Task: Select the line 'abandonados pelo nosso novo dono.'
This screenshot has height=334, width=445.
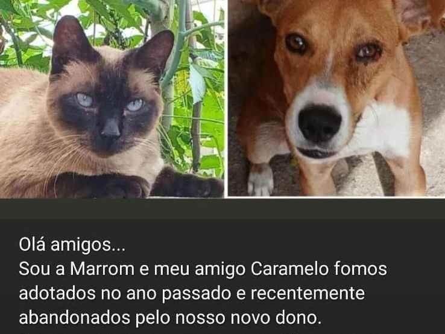Action: [x=170, y=318]
